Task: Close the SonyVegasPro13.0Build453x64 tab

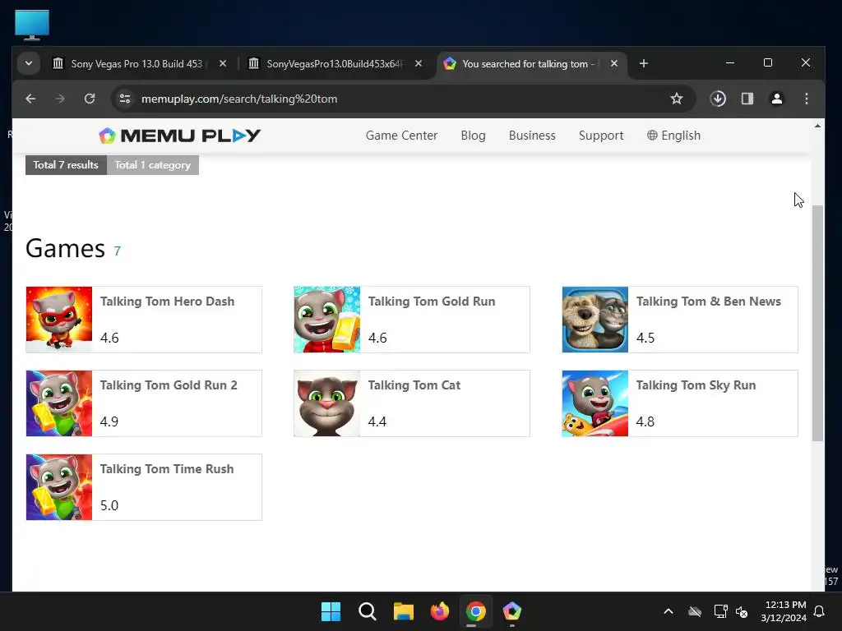Action: [x=419, y=64]
